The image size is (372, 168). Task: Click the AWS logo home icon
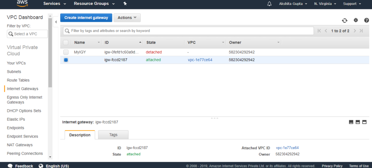click(x=23, y=3)
